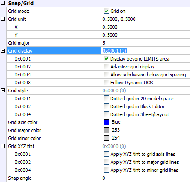The width and height of the screenshot is (190, 182).
Task: Disable Display beyond LIMITS area
Action: [106, 59]
